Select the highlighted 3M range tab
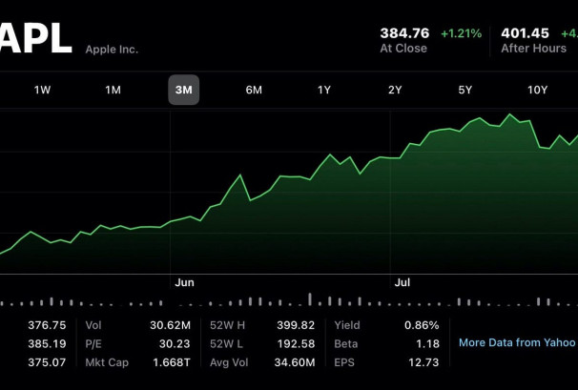 pos(183,90)
